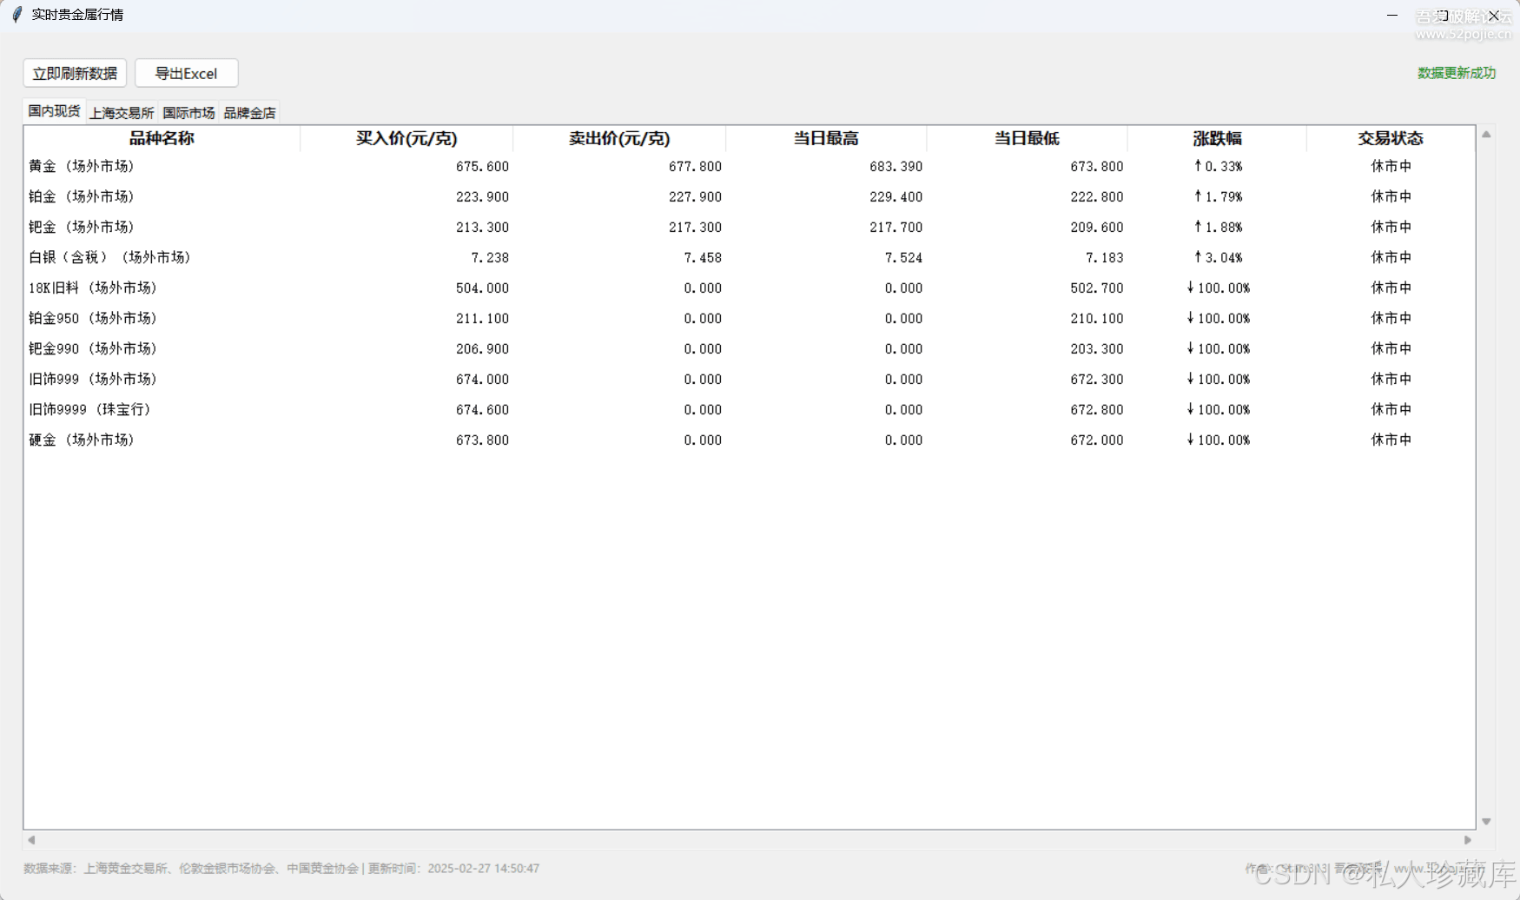Click the gold daily high 683.390

click(x=895, y=166)
